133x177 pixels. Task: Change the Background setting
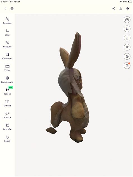(7, 80)
